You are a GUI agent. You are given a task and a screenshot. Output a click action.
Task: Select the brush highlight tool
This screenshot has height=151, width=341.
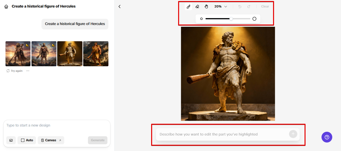pyautogui.click(x=188, y=6)
